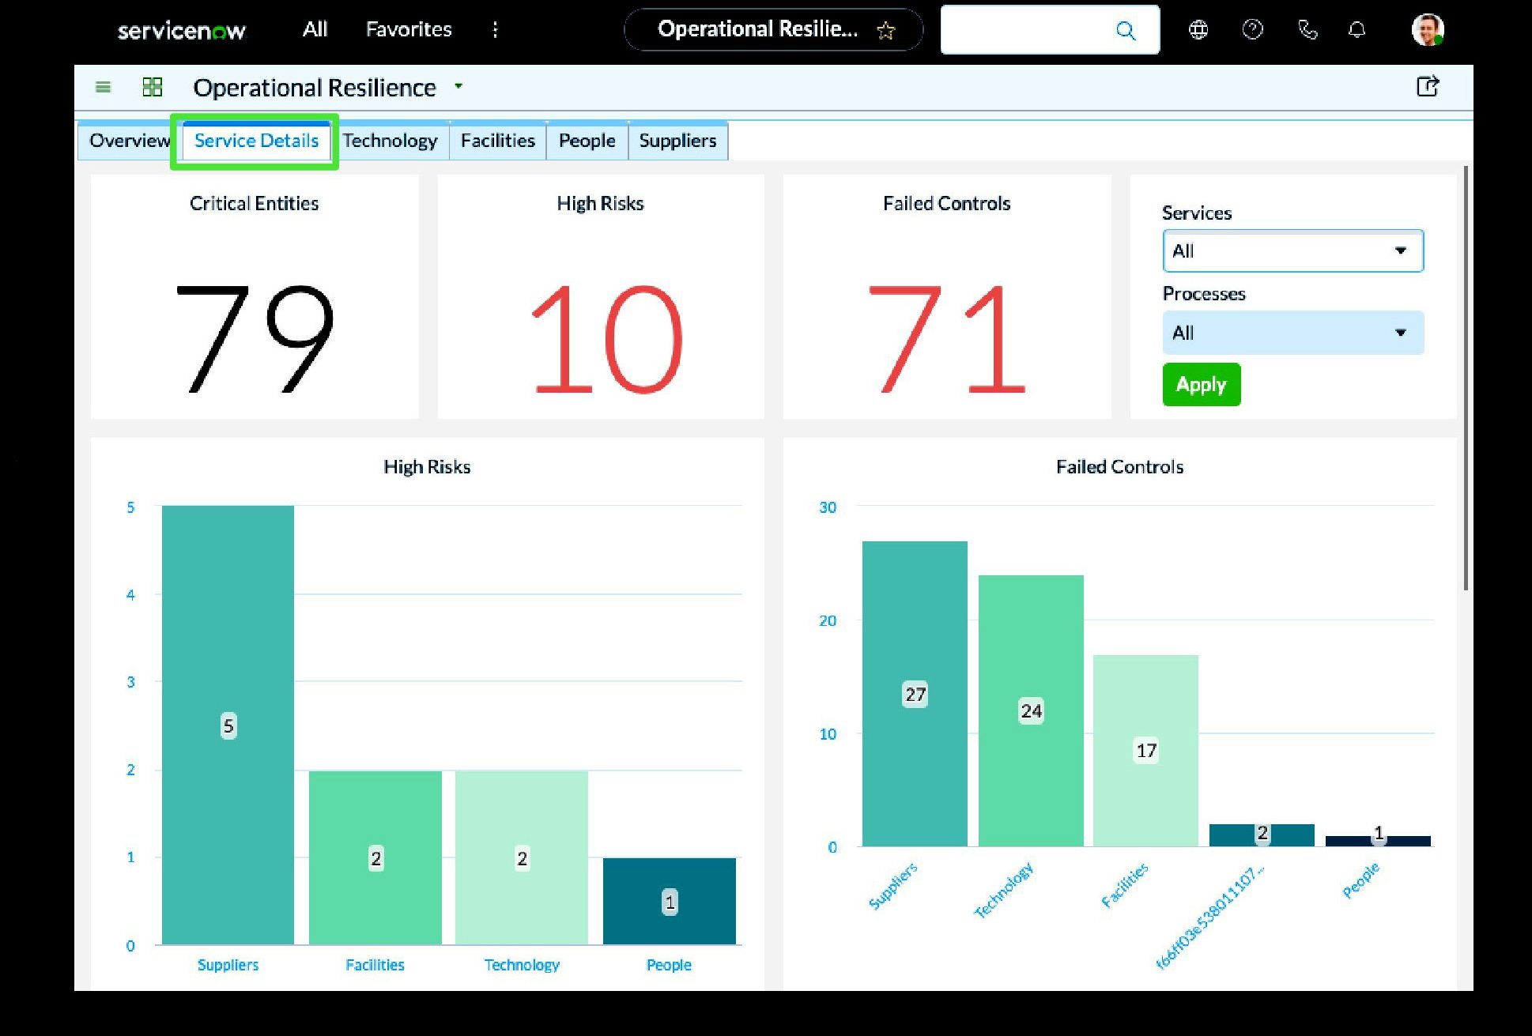Expand the Processes dropdown

1293,333
